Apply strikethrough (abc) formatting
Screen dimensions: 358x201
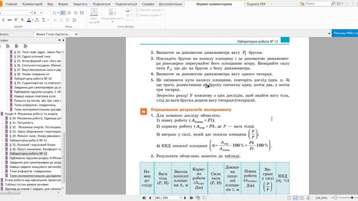[10, 20]
